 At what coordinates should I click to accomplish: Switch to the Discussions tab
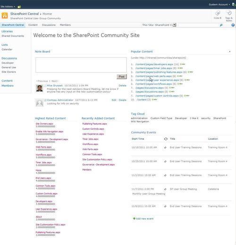pyautogui.click(x=49, y=25)
